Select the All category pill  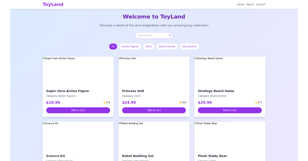click(113, 47)
